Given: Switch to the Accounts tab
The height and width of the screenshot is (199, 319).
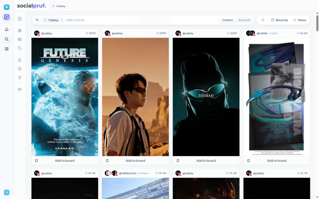Looking at the screenshot, I should pos(244,20).
